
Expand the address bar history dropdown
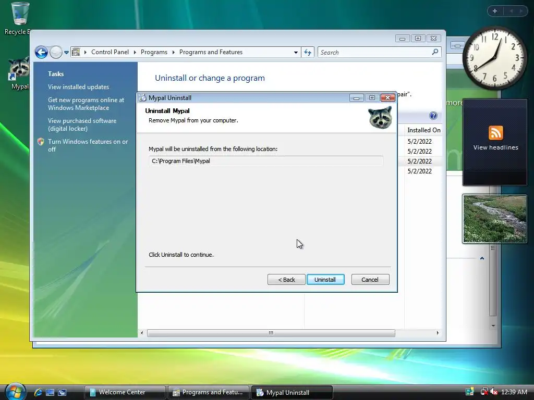(296, 53)
